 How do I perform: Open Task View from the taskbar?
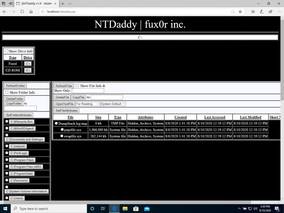pos(103,208)
